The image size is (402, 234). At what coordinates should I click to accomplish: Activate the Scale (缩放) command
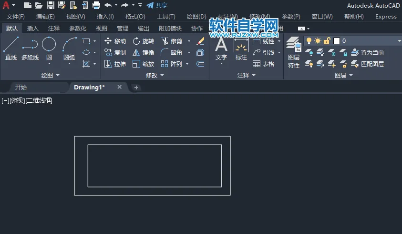[144, 64]
